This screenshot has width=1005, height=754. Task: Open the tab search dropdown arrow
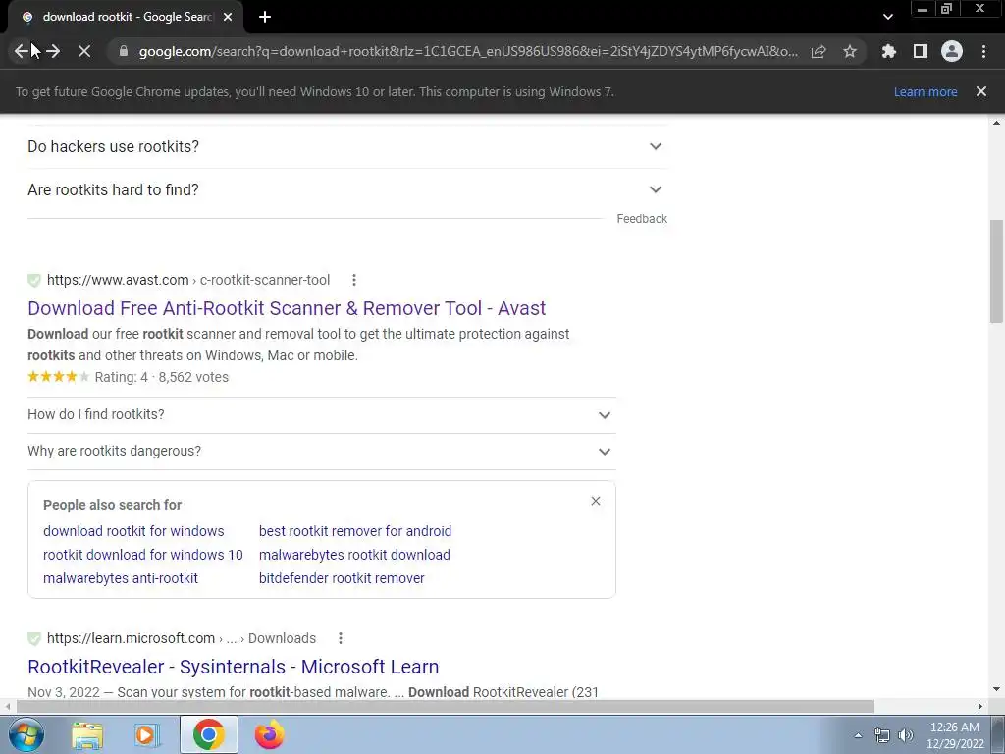887,17
